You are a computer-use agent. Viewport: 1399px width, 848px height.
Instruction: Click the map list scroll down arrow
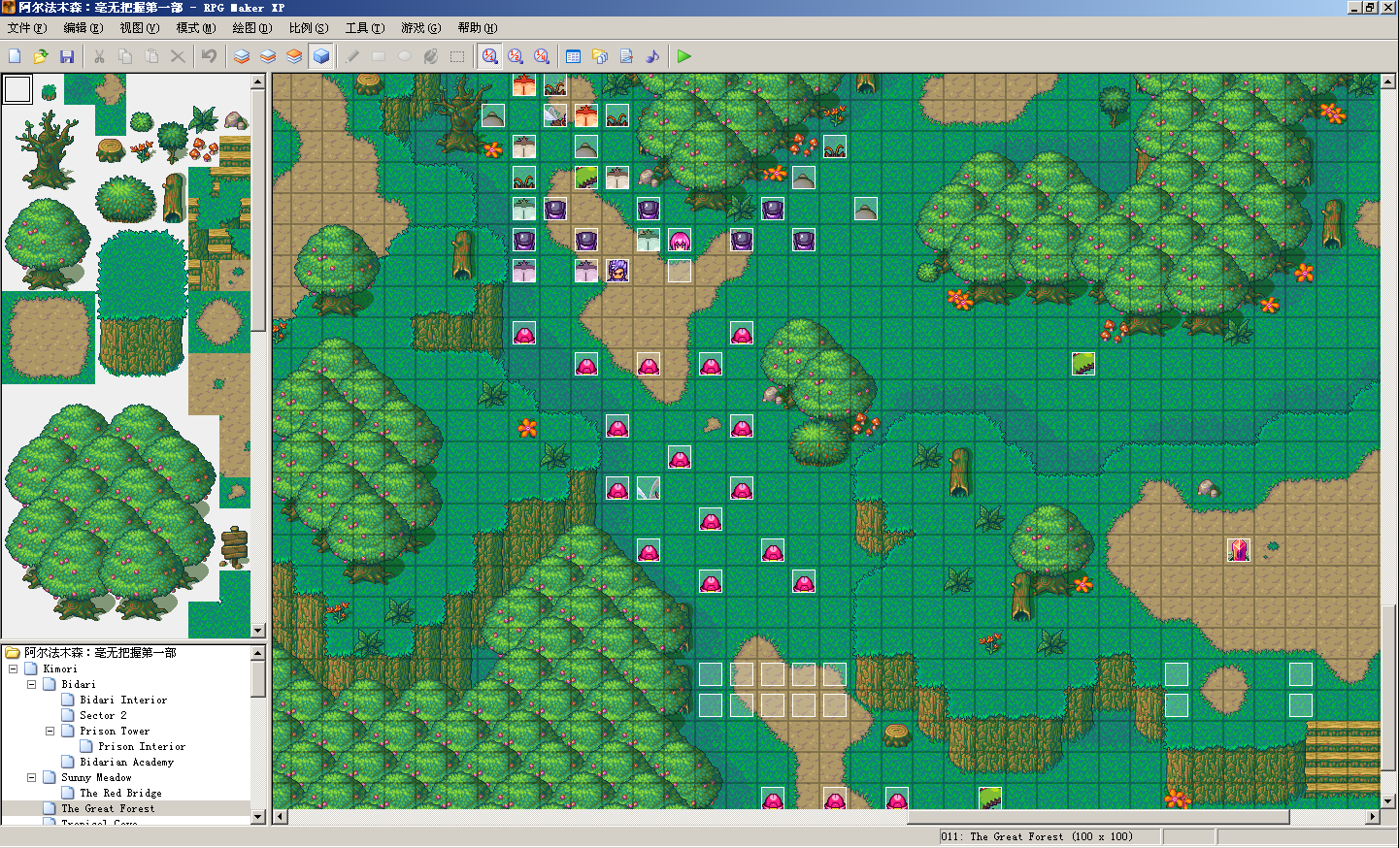pos(258,817)
